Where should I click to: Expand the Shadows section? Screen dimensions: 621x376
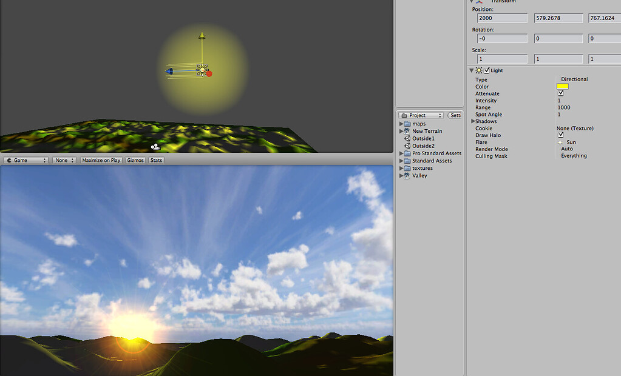click(x=473, y=121)
